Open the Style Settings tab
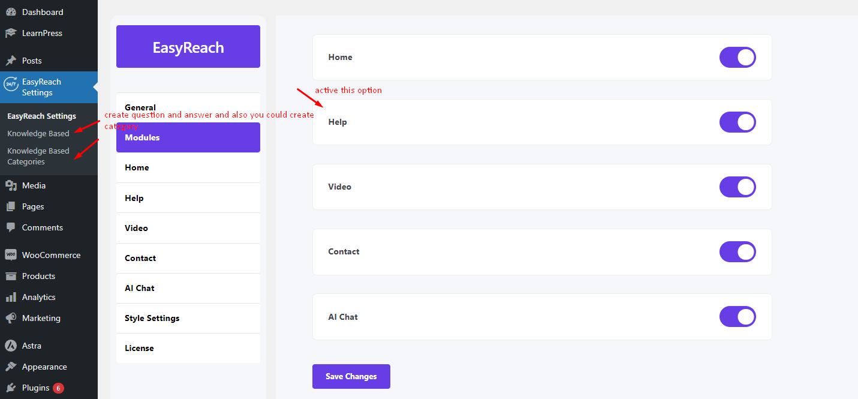Image resolution: width=858 pixels, height=399 pixels. [188, 318]
